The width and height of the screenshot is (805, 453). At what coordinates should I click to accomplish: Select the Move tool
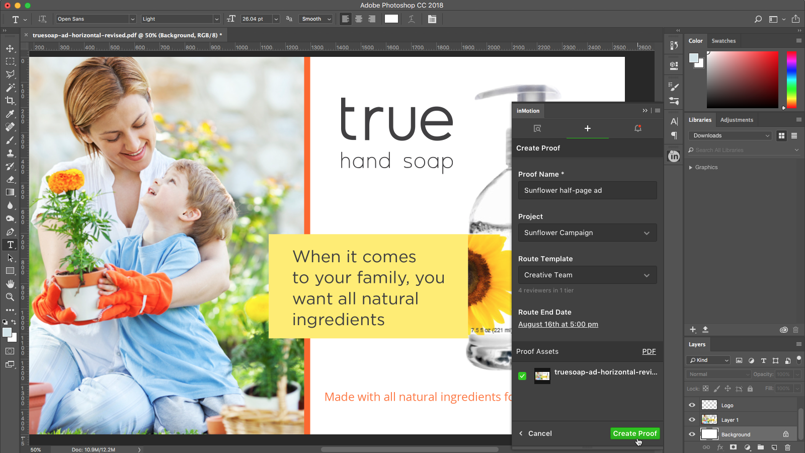coord(10,49)
